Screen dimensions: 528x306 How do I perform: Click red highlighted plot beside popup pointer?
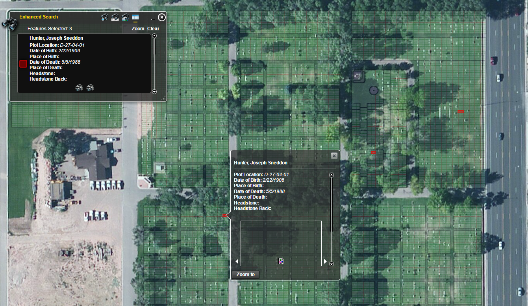tap(224, 216)
